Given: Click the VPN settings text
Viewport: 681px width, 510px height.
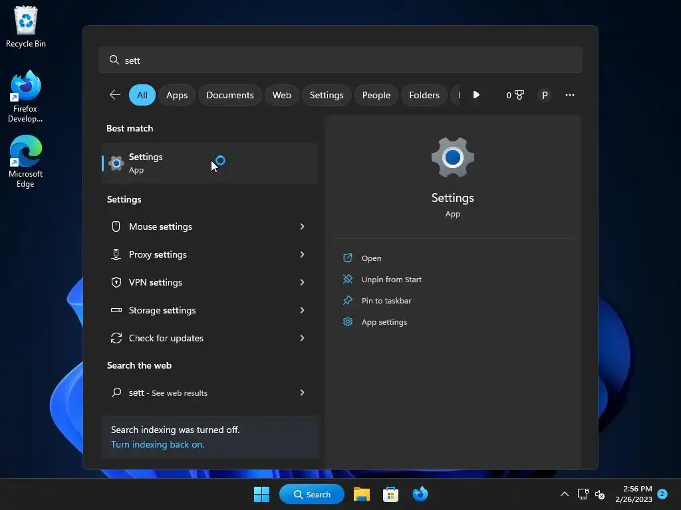Looking at the screenshot, I should tap(156, 282).
